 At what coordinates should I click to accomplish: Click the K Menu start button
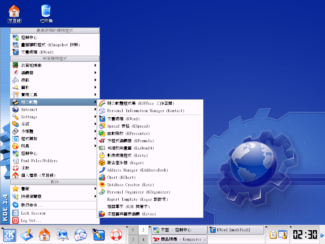point(9,235)
